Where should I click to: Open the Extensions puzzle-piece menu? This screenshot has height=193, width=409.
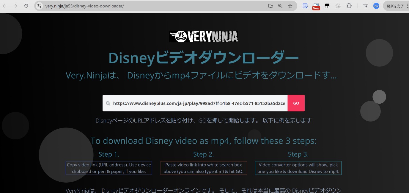[x=349, y=6]
